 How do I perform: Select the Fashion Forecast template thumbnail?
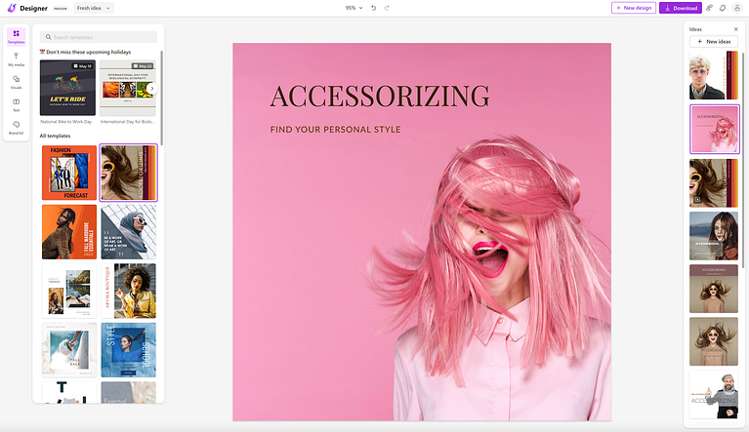[68, 173]
